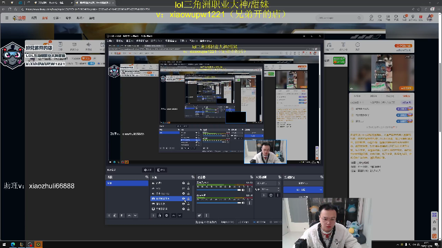442x248 pixels.
Task: Open the Windows Start menu
Action: (x=4, y=244)
